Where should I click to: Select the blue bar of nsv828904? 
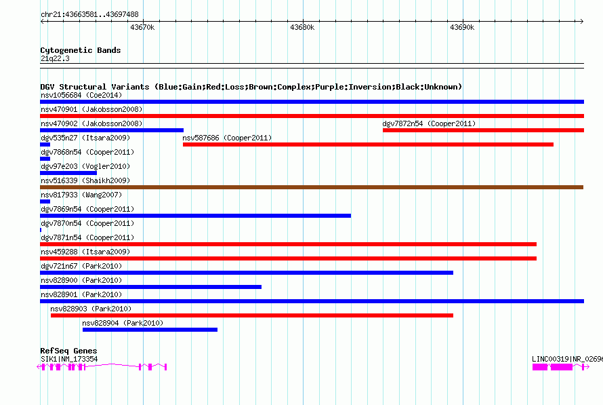click(150, 330)
